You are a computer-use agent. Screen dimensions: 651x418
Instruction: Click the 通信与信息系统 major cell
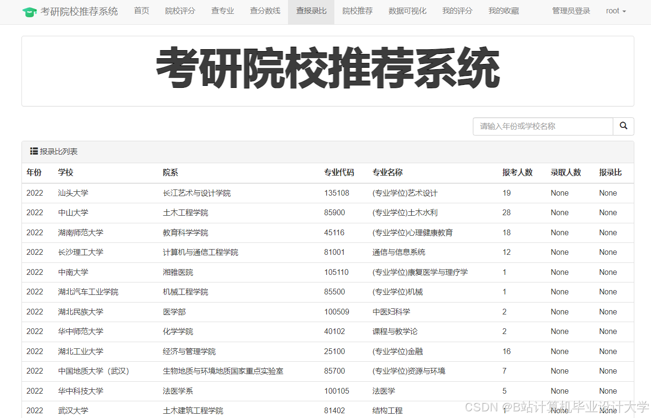coord(398,252)
